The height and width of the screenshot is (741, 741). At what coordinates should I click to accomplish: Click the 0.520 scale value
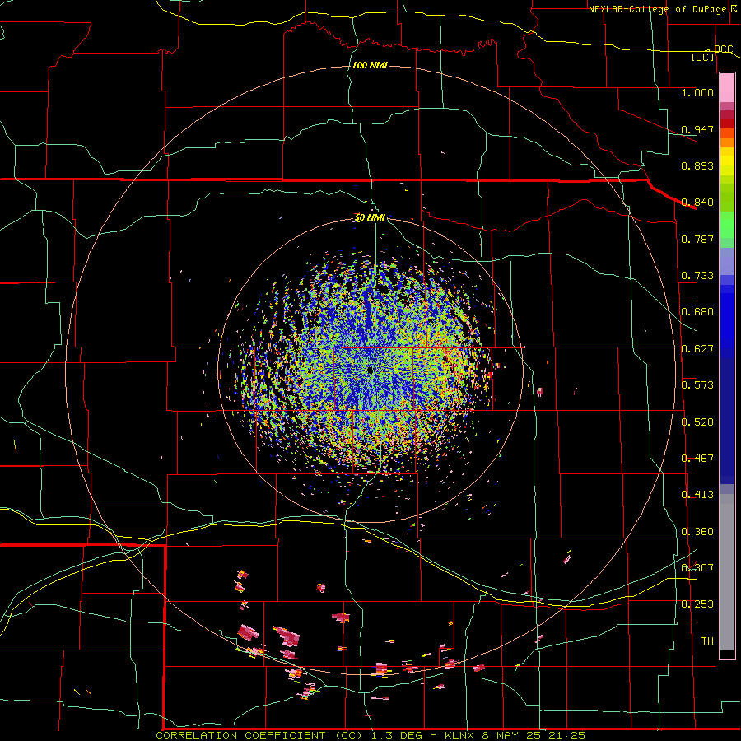tap(697, 422)
